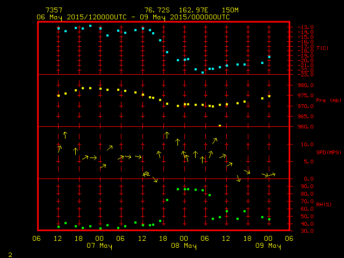
Task: Click the 07 May date label
Action: click(x=99, y=246)
